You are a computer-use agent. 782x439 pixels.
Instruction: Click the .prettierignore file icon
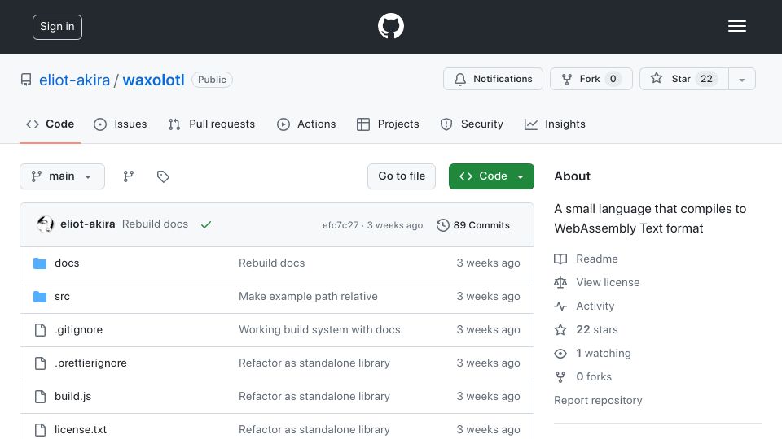pos(40,363)
